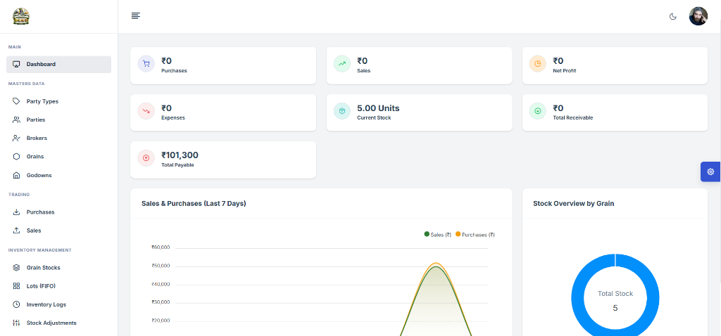Click the Lots (FIFO) grid icon
Image resolution: width=721 pixels, height=336 pixels.
17,286
